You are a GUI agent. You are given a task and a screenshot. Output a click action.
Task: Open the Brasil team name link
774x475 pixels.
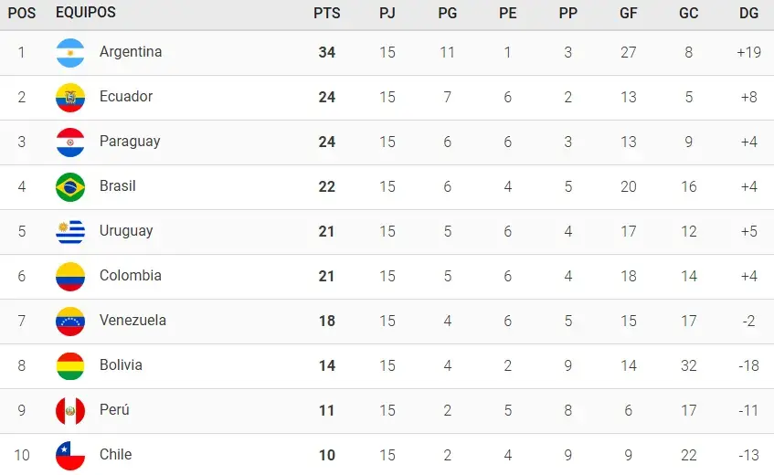(118, 186)
